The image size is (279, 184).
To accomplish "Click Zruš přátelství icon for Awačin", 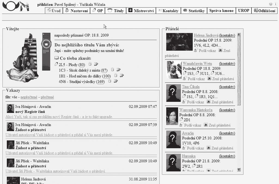I will pos(208,148).
